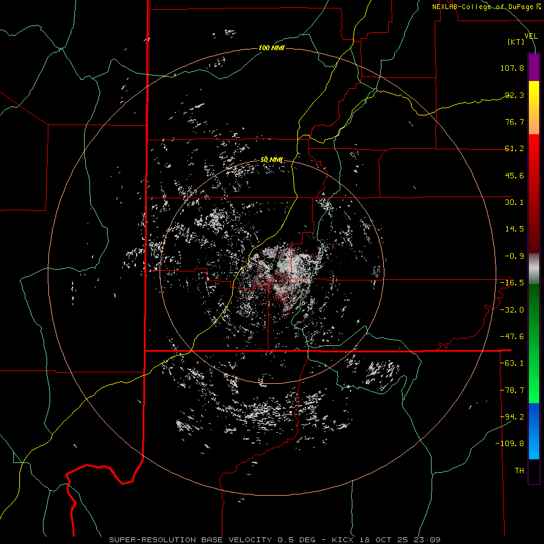Select the 14.5 velocity scale value

[514, 229]
